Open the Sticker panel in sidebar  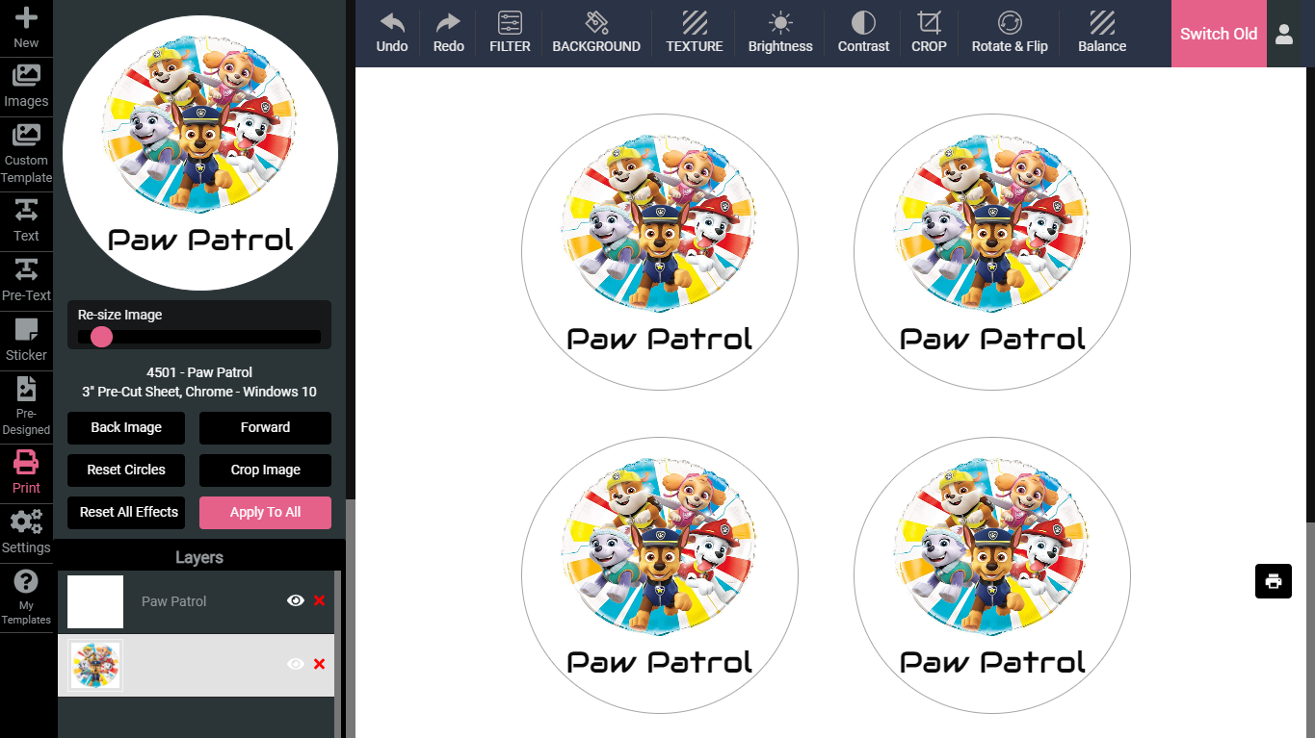pos(26,341)
